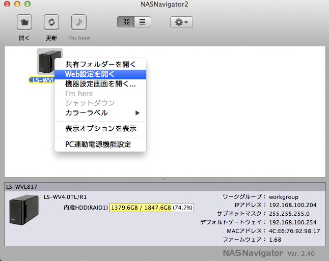Image resolution: width=329 pixels, height=261 pixels.
Task: Click the IP address 192.168.100.204
Action: click(293, 205)
